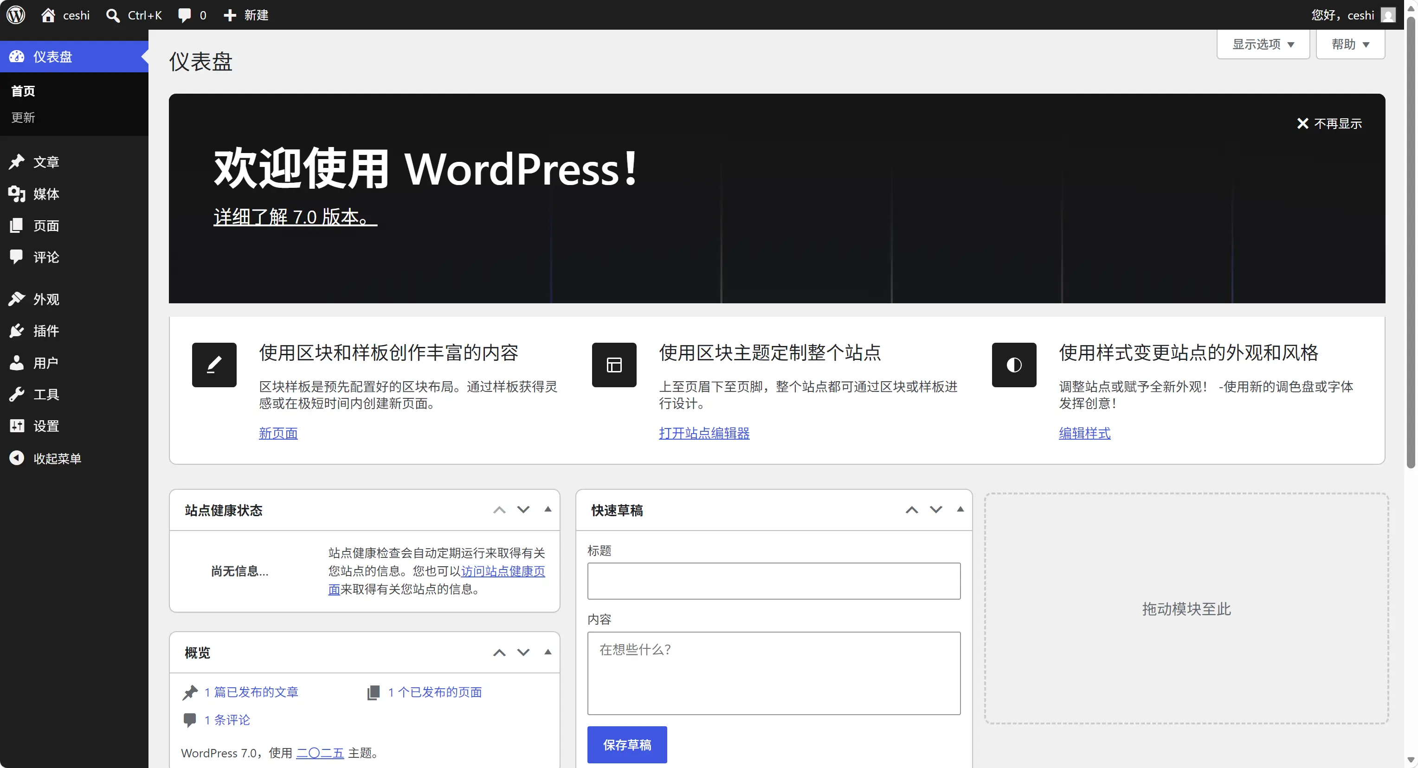Open the 页面 pages menu

(x=74, y=225)
